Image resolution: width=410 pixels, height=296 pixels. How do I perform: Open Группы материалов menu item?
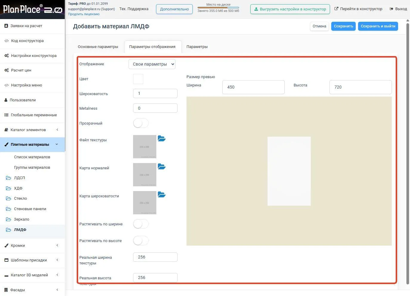(32, 168)
